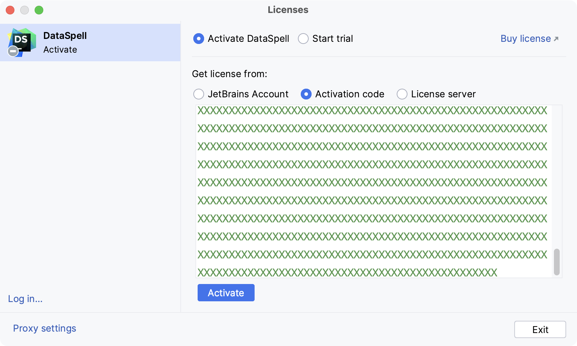The height and width of the screenshot is (346, 577).
Task: Open the Buy license link
Action: [x=525, y=39]
